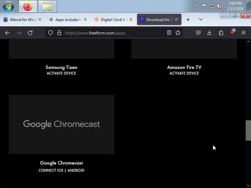Open the Samsung Tizen image card

[x=61, y=49]
